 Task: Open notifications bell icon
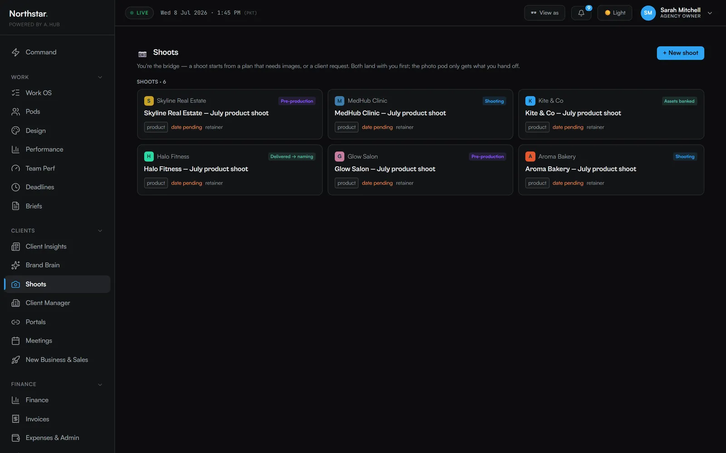pos(581,13)
